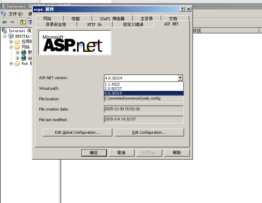Open the 自定义错误 tab

pos(133,24)
